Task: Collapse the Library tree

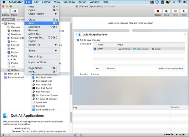Action: 3,23
